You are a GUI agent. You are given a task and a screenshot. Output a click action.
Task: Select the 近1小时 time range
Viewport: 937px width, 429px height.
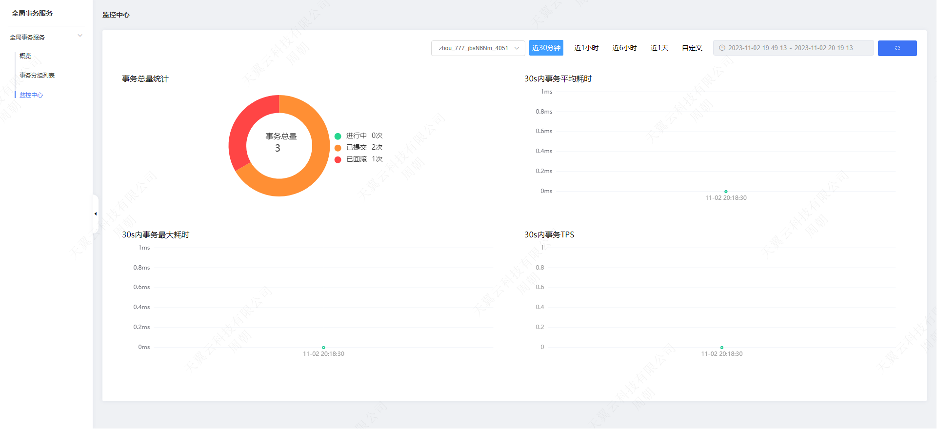[x=586, y=48]
